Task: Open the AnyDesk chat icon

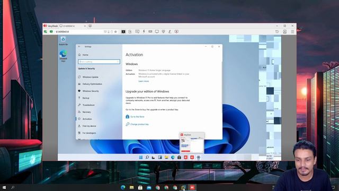Action: pyautogui.click(x=137, y=32)
